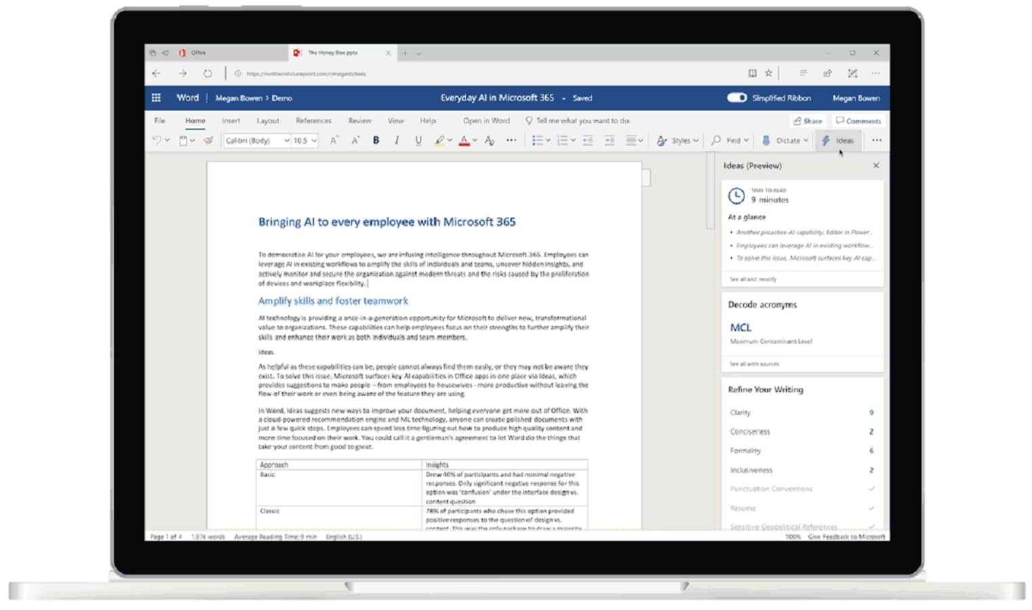Click the Grow Font icon
Image resolution: width=1032 pixels, height=610 pixels.
334,140
